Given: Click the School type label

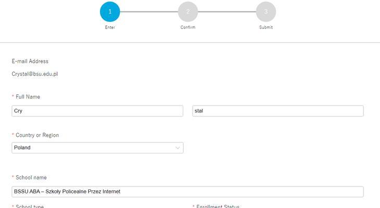Looking at the screenshot, I should (x=30, y=206).
